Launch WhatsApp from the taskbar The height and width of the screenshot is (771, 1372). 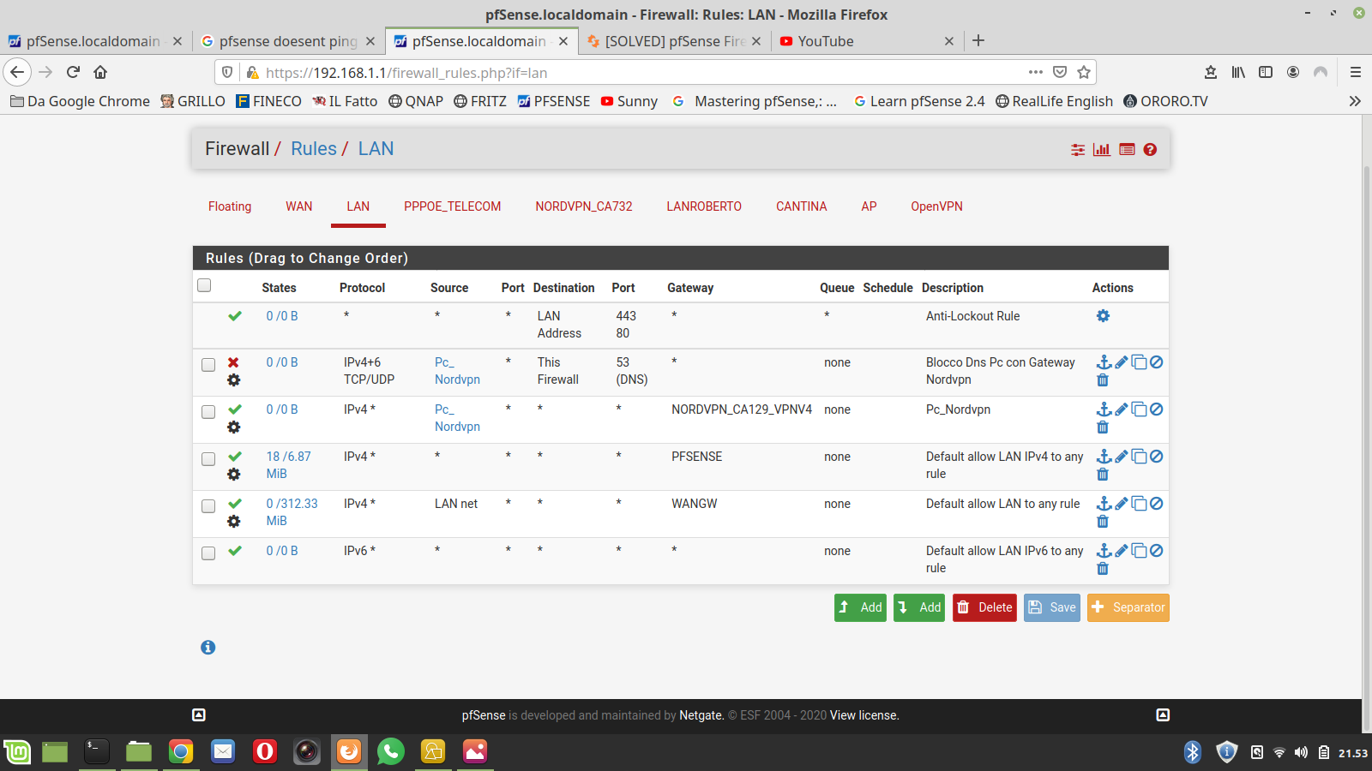click(x=390, y=752)
